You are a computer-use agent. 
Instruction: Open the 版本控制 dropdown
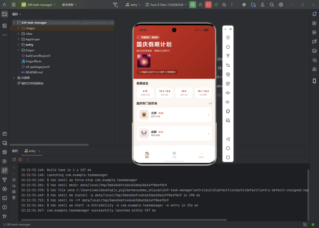(x=69, y=5)
